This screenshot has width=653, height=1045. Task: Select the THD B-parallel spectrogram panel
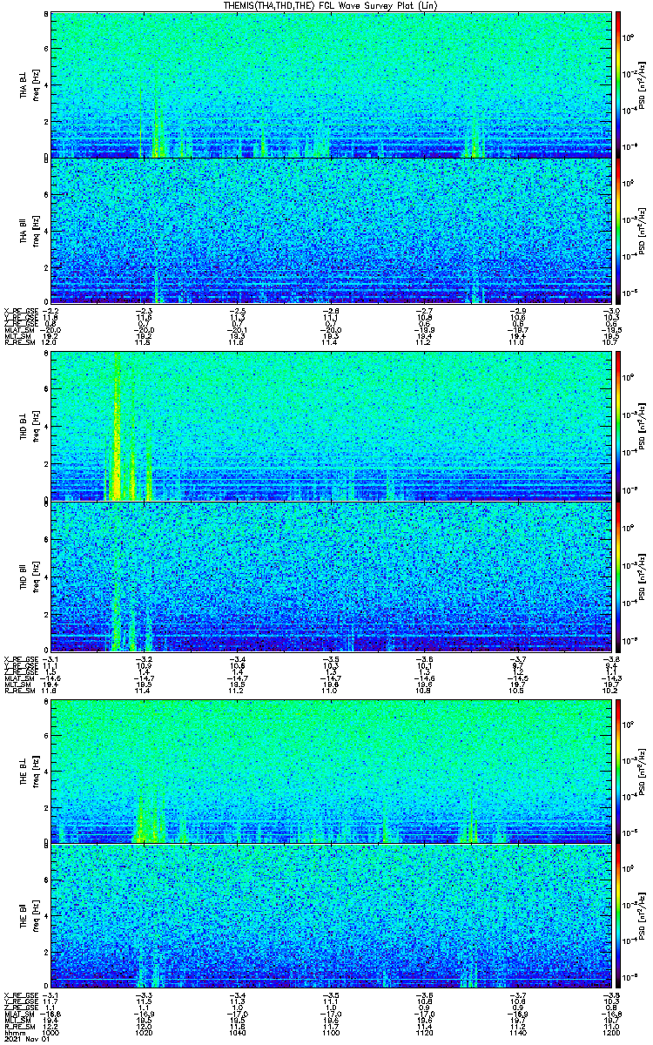pyautogui.click(x=333, y=576)
